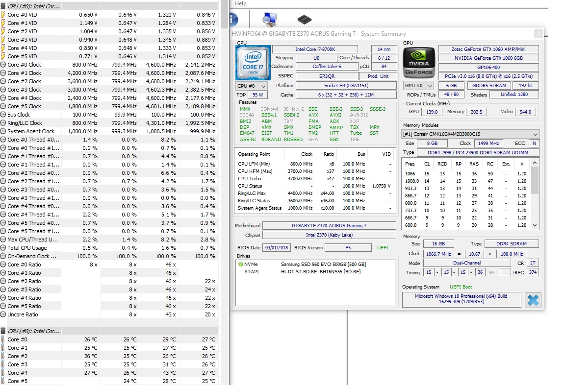Click the NVIDIA GeForce logo
The width and height of the screenshot is (565, 385).
pyautogui.click(x=419, y=63)
